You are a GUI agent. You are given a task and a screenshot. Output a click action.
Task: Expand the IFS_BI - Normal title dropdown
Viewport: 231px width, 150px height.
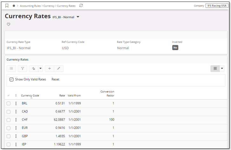point(78,17)
